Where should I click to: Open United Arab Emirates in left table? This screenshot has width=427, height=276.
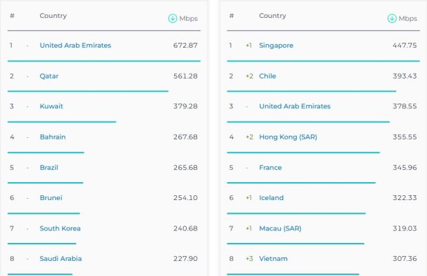coord(76,46)
